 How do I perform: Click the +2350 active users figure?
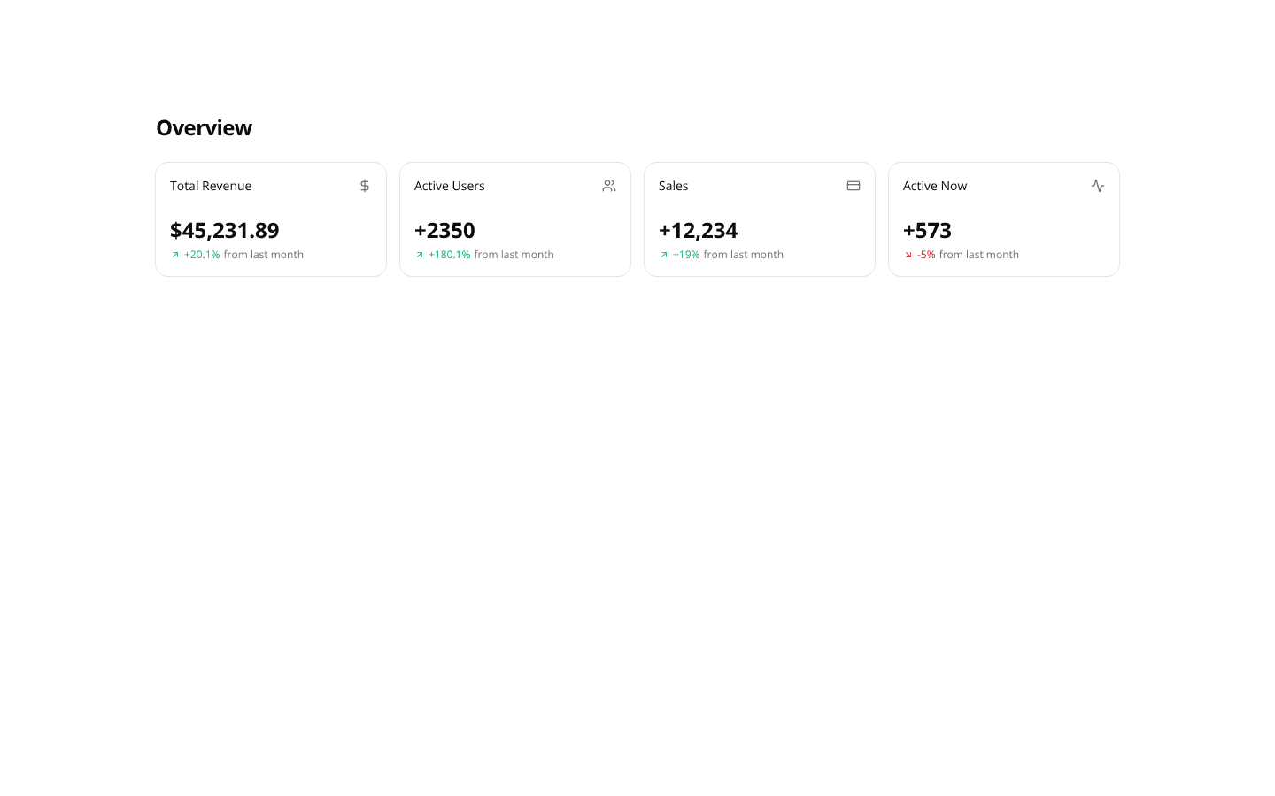click(x=444, y=231)
